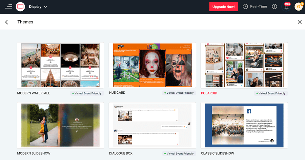Open the user profile avatar
305x160 pixels.
coord(298,6)
